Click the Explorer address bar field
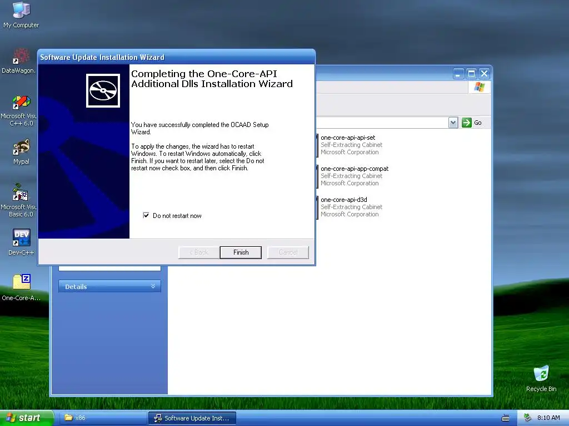The image size is (569, 426). [x=382, y=123]
